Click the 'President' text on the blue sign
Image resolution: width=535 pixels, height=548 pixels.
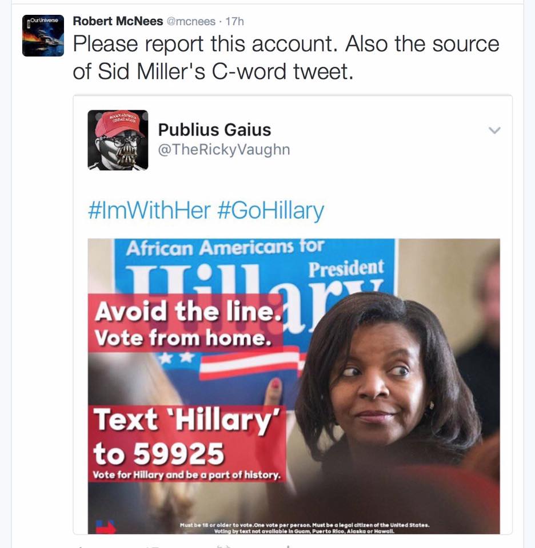346,269
